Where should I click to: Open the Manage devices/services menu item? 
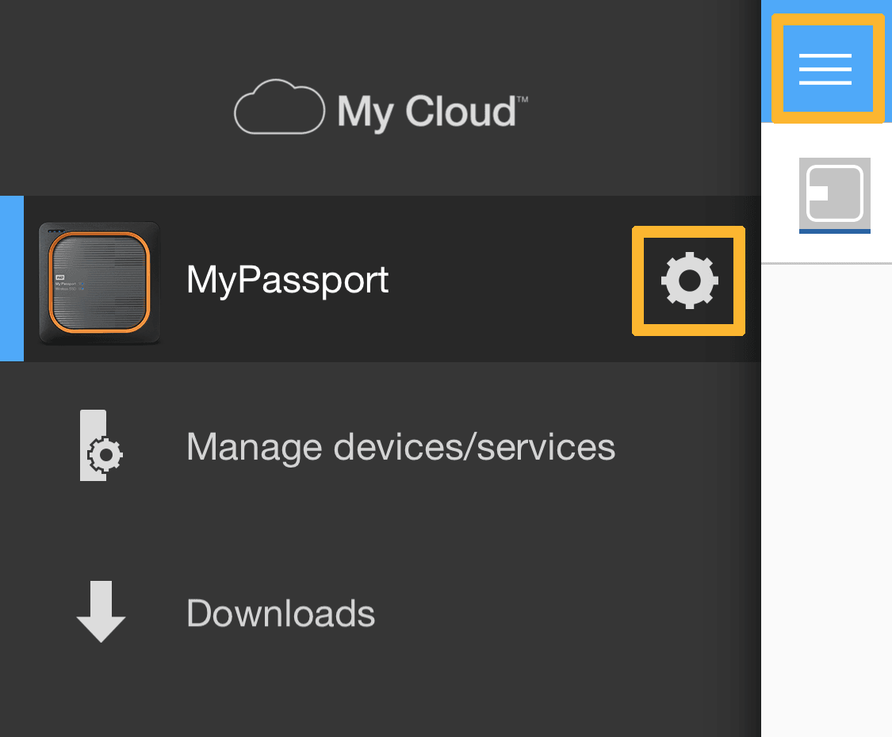pos(400,445)
